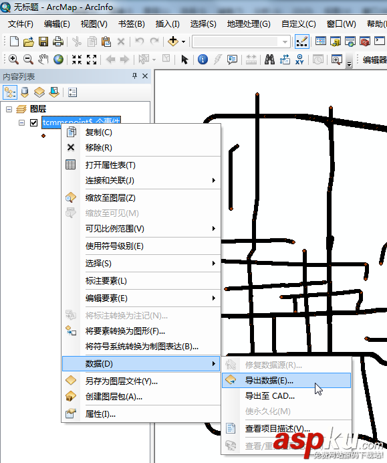This screenshot has width=387, height=463.
Task: Expand the 连接和关联(J) submenu
Action: (x=142, y=181)
